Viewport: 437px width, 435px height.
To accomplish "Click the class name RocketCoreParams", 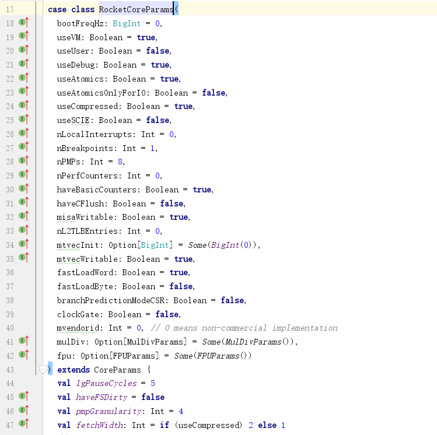I will pos(136,9).
